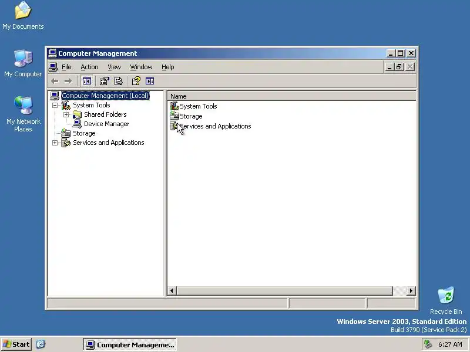470x352 pixels.
Task: Click horizontal scrollbar right arrow
Action: pos(411,290)
